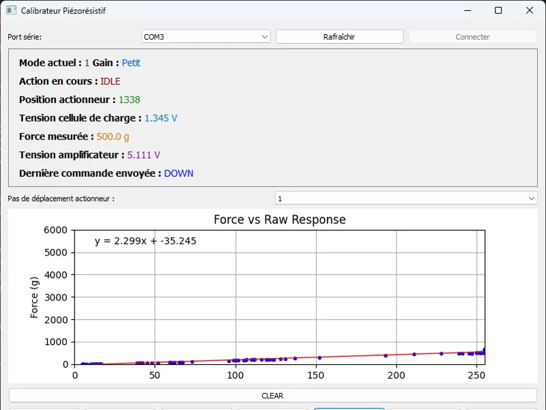This screenshot has width=546, height=410.
Task: Click the CLEAR button below the chart
Action: (x=272, y=396)
